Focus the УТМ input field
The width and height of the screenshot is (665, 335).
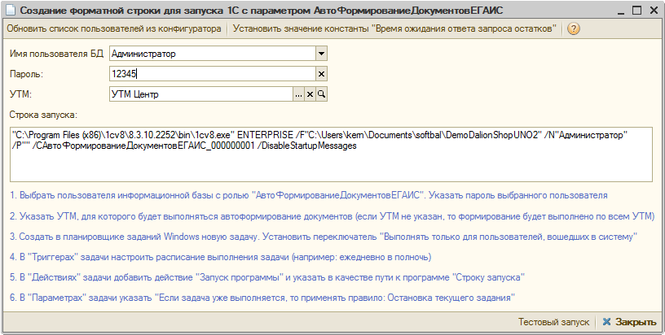tap(201, 94)
